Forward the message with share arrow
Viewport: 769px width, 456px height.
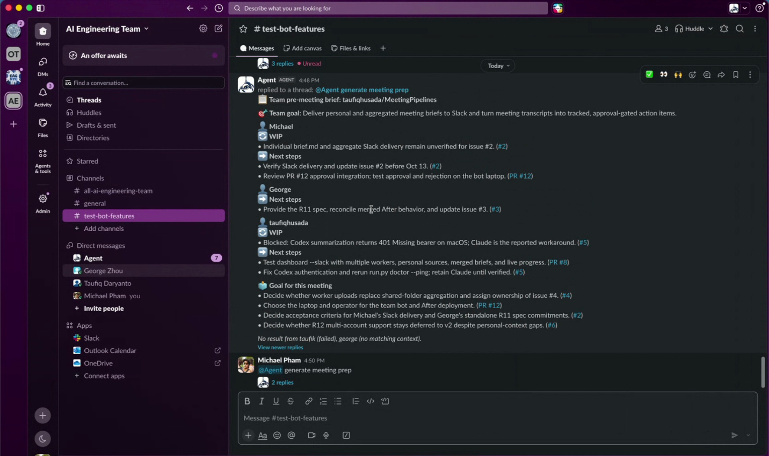[x=721, y=75]
